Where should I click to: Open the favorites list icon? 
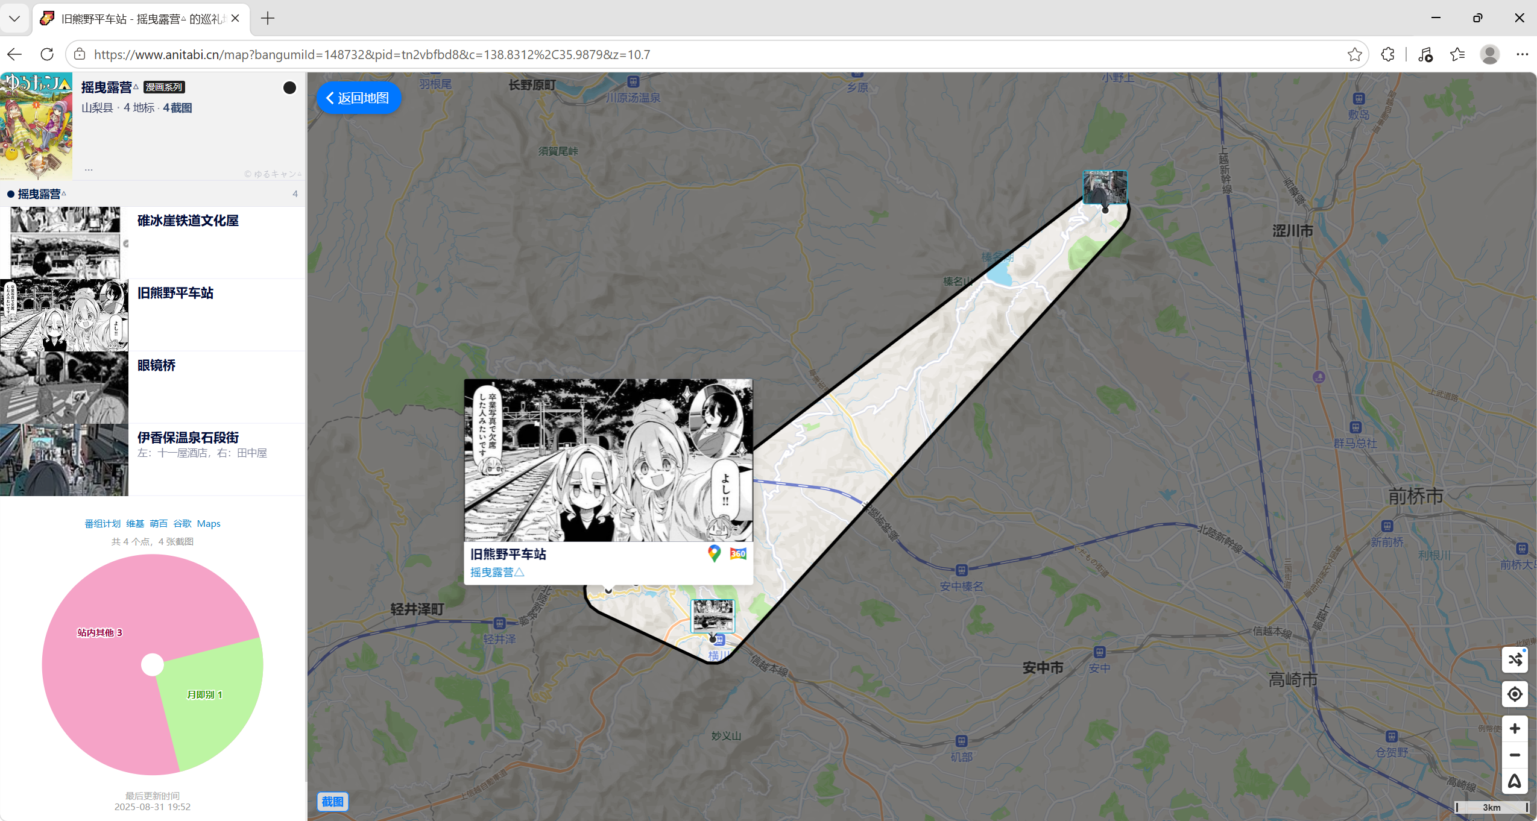coord(1457,54)
